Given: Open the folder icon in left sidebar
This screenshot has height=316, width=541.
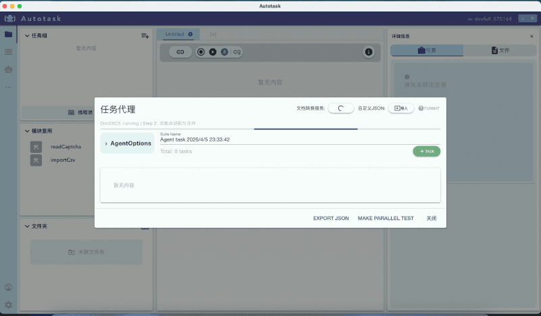Looking at the screenshot, I should coord(8,35).
